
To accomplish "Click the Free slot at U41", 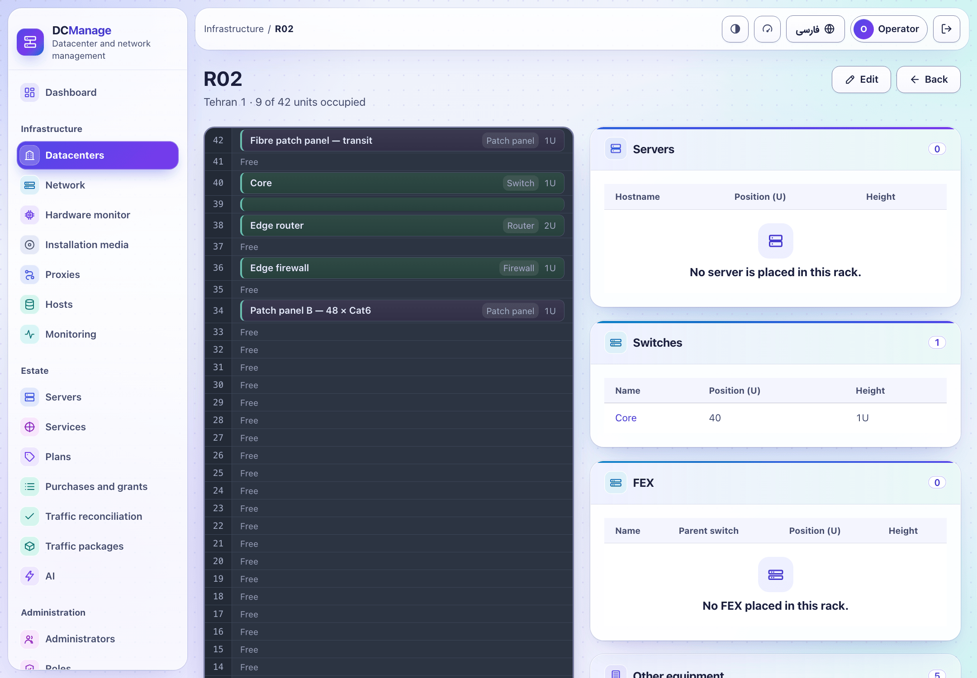I will tap(402, 162).
